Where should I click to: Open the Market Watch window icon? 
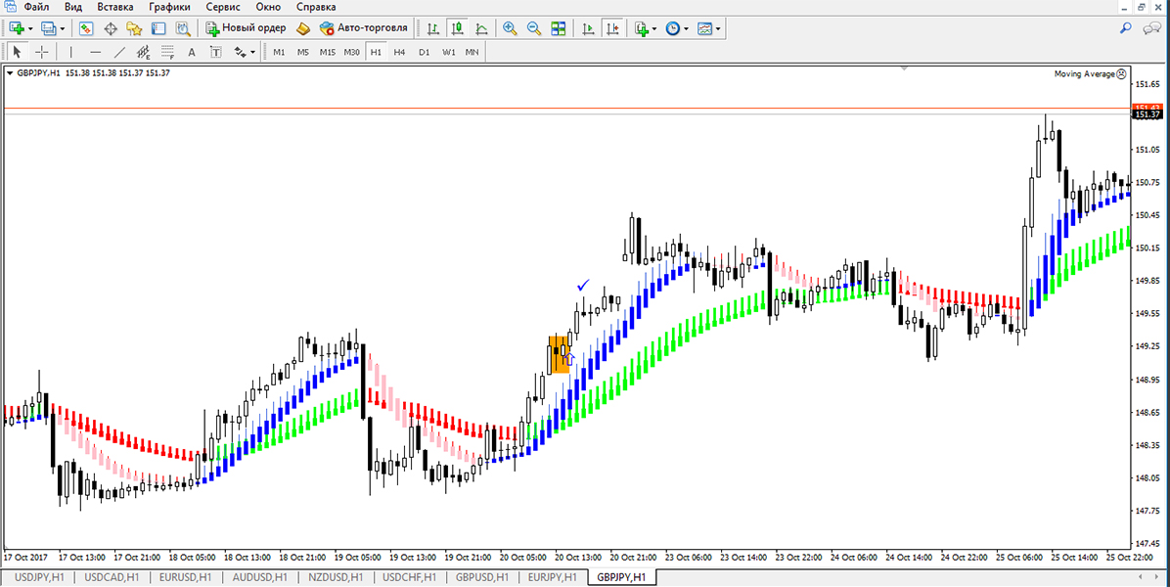(86, 28)
